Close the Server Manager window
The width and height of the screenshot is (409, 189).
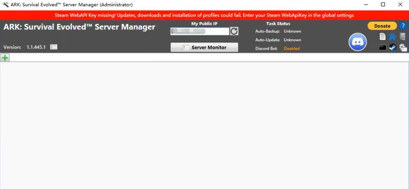pos(400,5)
